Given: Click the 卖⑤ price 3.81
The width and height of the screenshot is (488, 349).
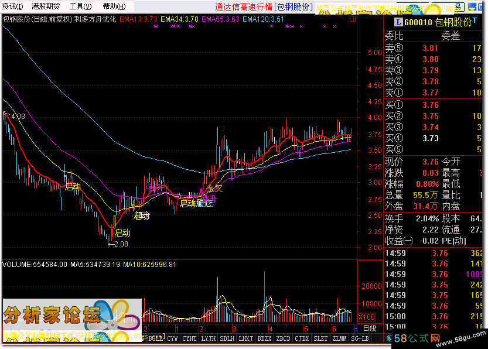Looking at the screenshot, I should point(430,48).
